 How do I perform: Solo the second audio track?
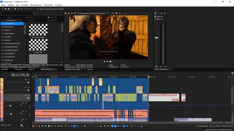pos(26,111)
